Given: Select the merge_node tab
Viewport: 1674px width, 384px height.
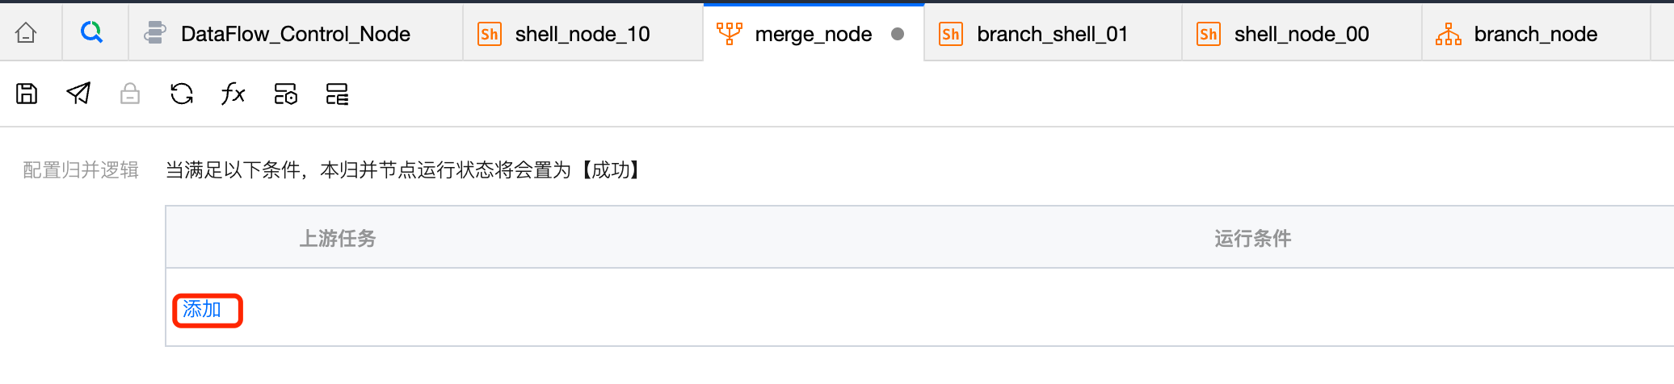Looking at the screenshot, I should point(813,34).
